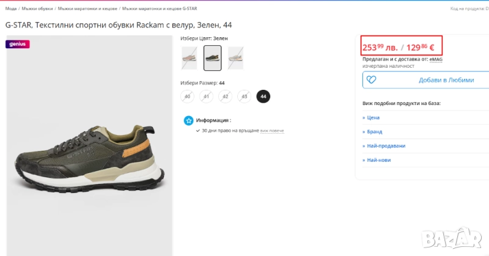
Task: Go to Мъжки обувки breadcrumb
Action: [x=37, y=9]
